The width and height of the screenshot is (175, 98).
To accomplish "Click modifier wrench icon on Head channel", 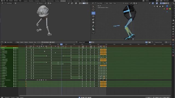I will click(14, 50).
